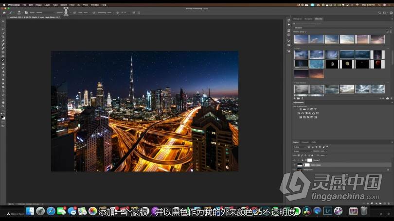Select the first sky thumbnail in Libraries

301,39
